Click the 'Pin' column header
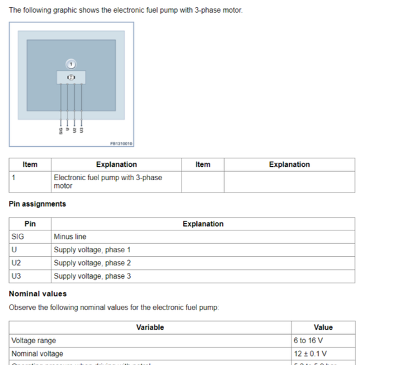 click(x=30, y=224)
